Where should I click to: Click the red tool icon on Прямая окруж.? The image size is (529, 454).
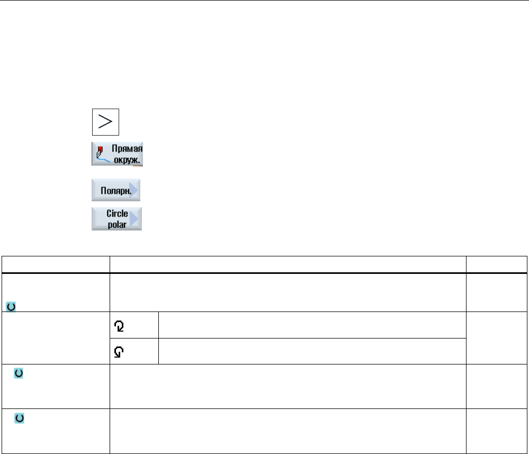[100, 150]
